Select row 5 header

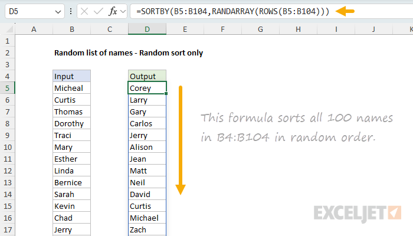point(7,88)
